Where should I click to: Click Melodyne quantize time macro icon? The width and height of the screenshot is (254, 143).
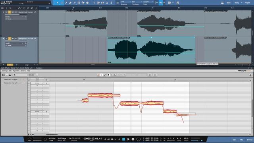point(155,75)
